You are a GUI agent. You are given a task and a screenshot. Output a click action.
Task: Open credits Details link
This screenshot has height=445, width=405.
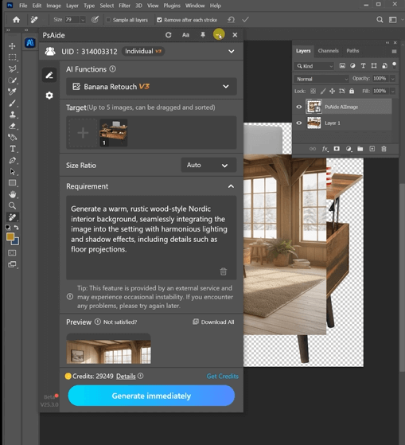pyautogui.click(x=126, y=377)
